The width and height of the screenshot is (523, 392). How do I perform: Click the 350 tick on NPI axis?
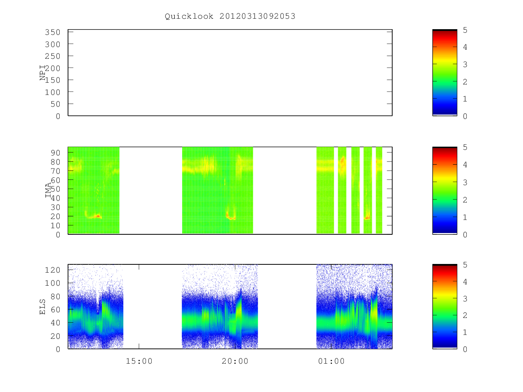[x=52, y=32]
